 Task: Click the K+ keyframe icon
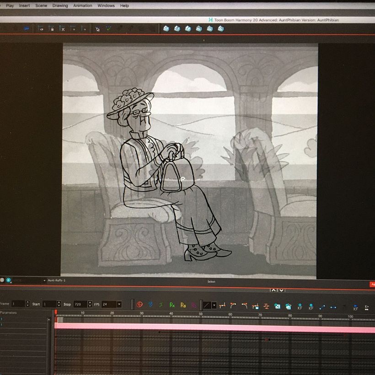[x=367, y=308]
